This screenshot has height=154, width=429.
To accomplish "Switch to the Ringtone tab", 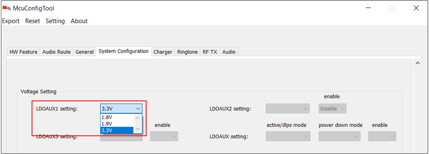I will click(x=187, y=52).
